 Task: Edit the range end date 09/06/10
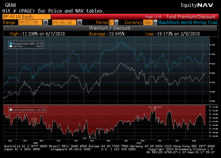click(64, 22)
